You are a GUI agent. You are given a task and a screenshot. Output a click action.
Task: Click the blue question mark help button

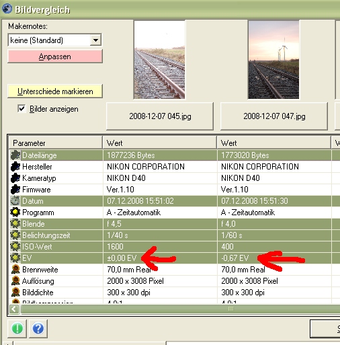point(38,329)
